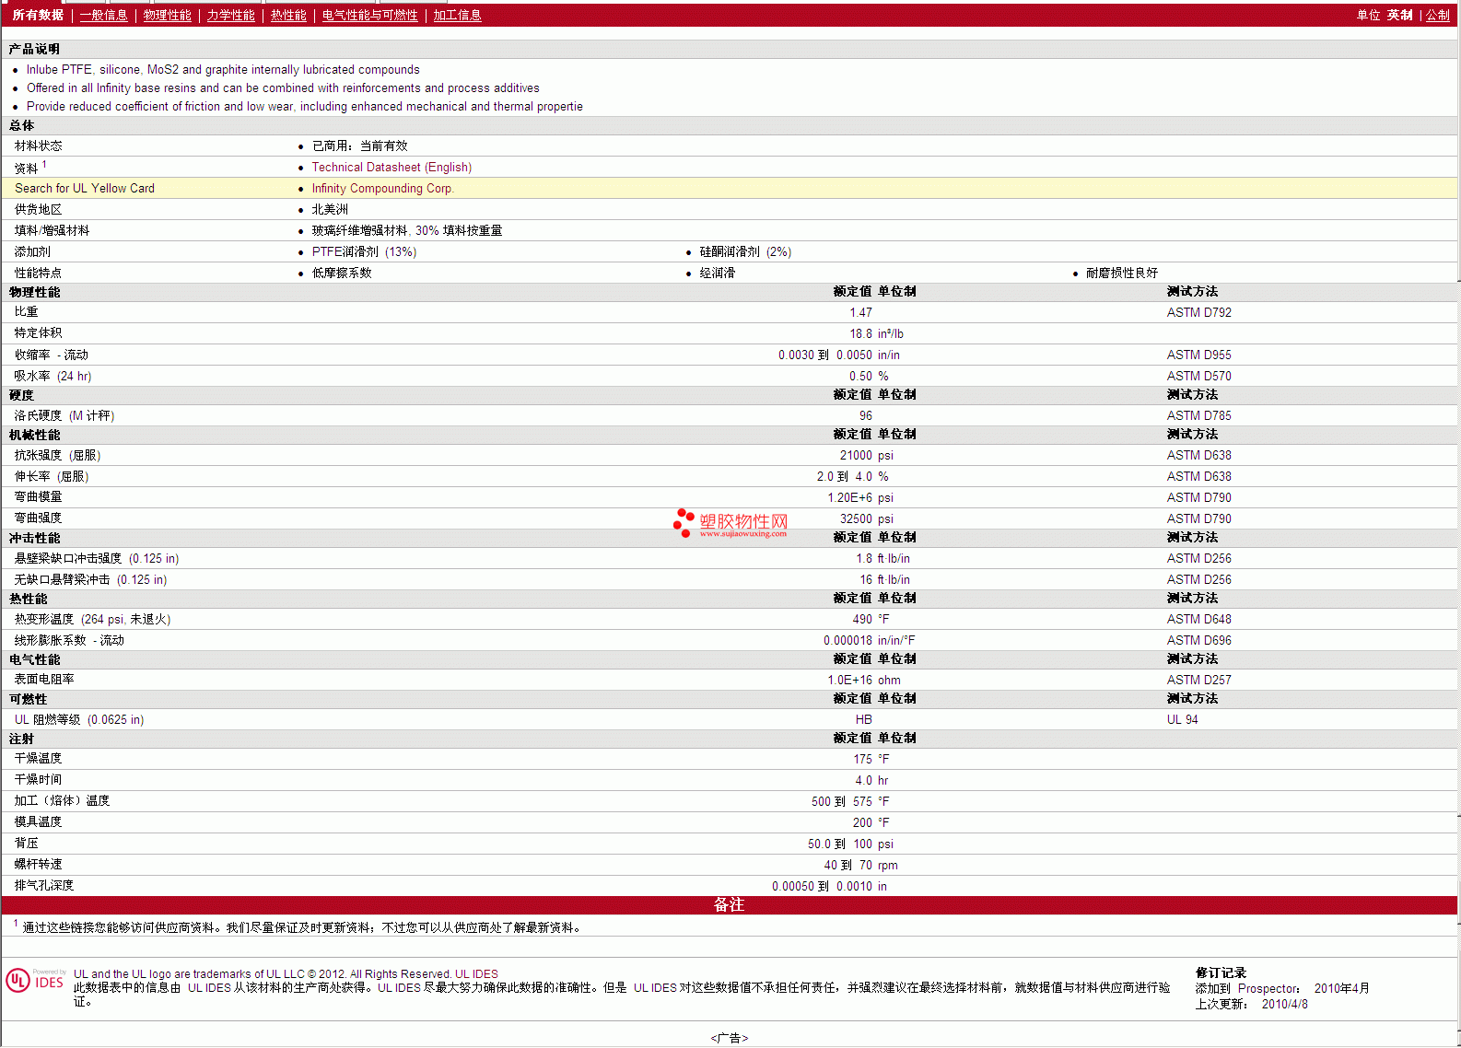
Task: Click ASTM D638 in the 抗张强度 row
Action: click(1198, 456)
